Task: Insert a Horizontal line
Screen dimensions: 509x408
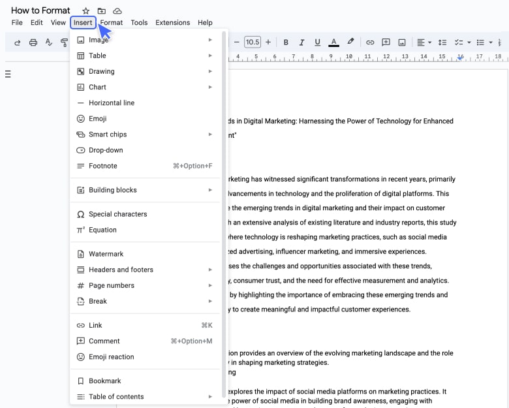Action: click(x=145, y=103)
